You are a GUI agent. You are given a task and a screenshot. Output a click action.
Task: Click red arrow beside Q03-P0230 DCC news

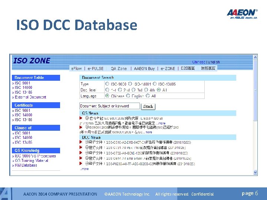(x=81, y=163)
